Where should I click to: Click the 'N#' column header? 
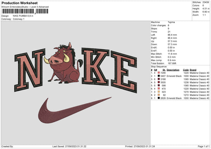click(x=155, y=70)
